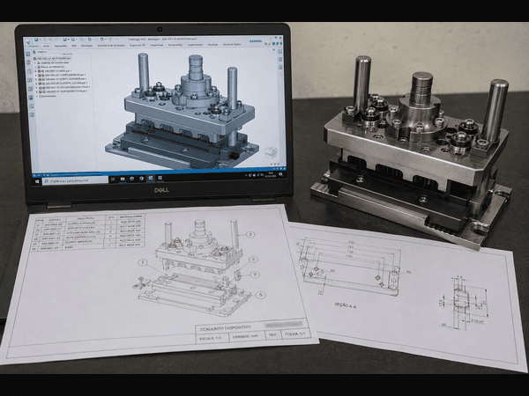
Task: Select the MONTAGEM.asm root assembly node
Action: (x=53, y=59)
